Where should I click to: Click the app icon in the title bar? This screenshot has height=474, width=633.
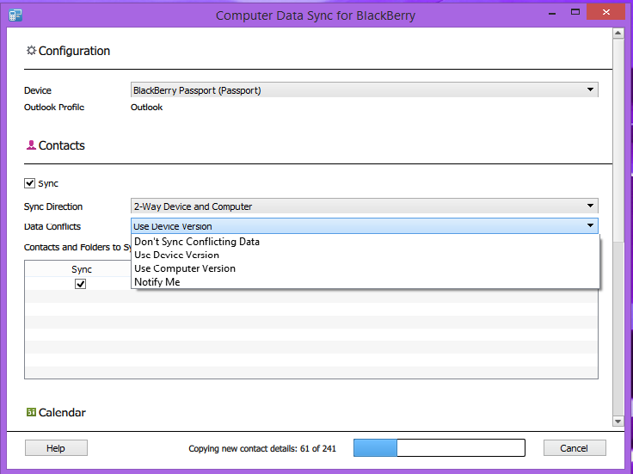tap(15, 15)
